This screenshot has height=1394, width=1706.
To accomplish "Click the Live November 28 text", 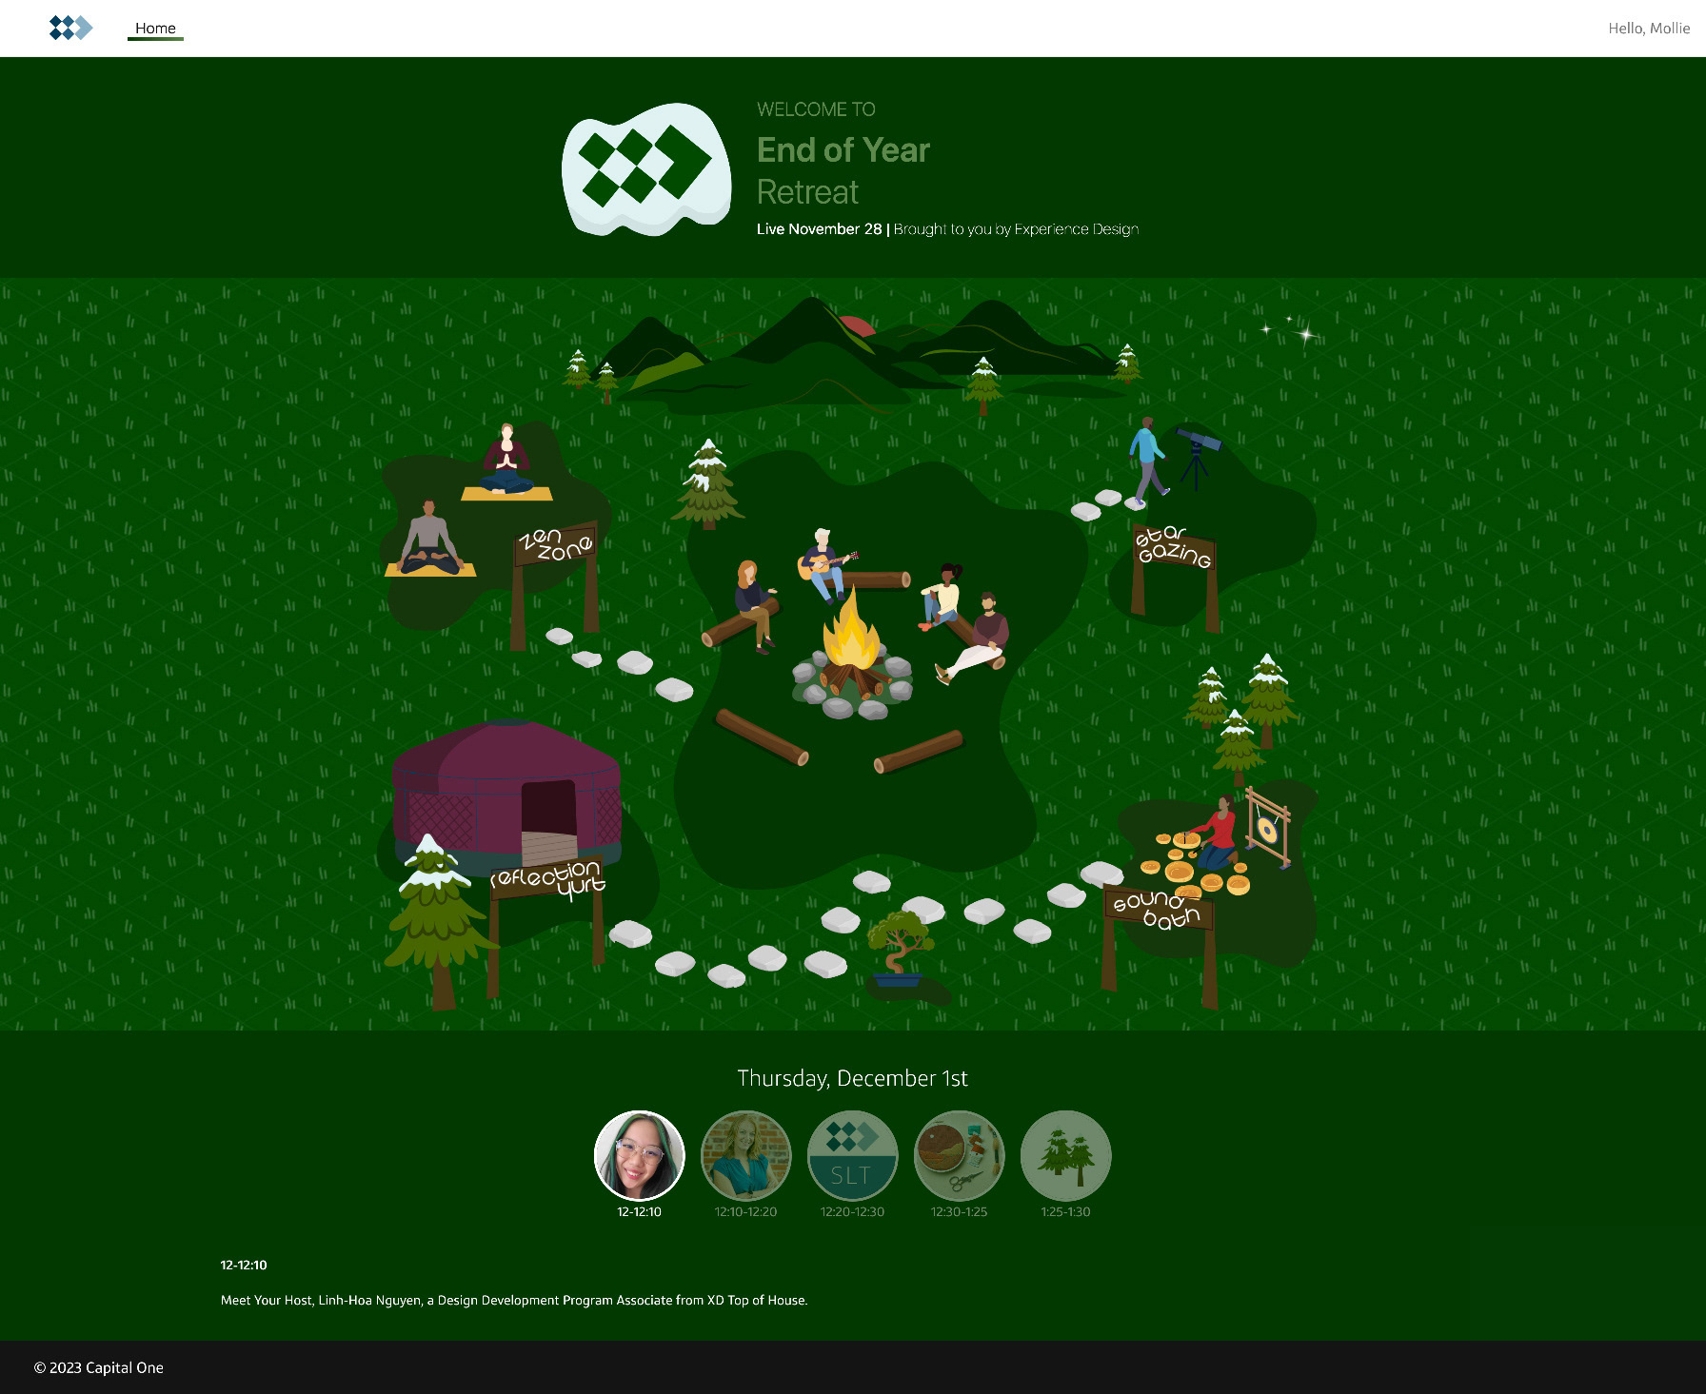I will click(x=820, y=228).
